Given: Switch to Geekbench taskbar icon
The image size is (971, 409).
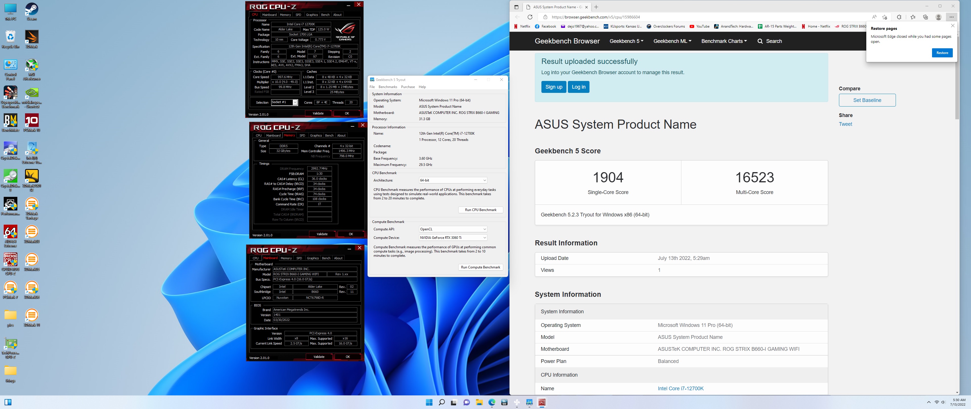Looking at the screenshot, I should 529,402.
